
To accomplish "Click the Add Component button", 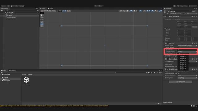I will [x=180, y=82].
